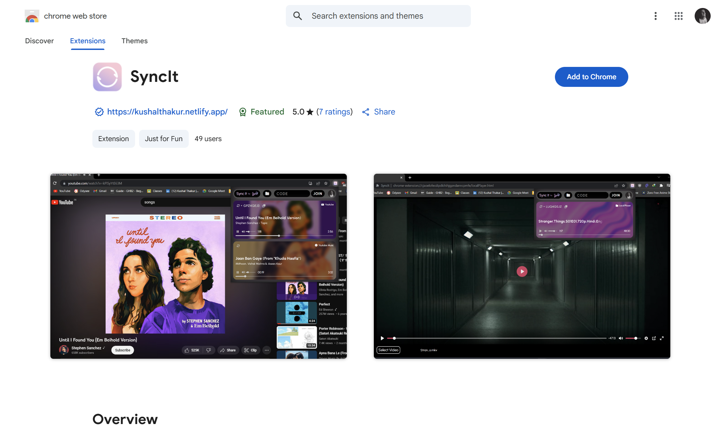Click the 525K like button in screenshot
Image resolution: width=719 pixels, height=447 pixels.
pyautogui.click(x=192, y=350)
